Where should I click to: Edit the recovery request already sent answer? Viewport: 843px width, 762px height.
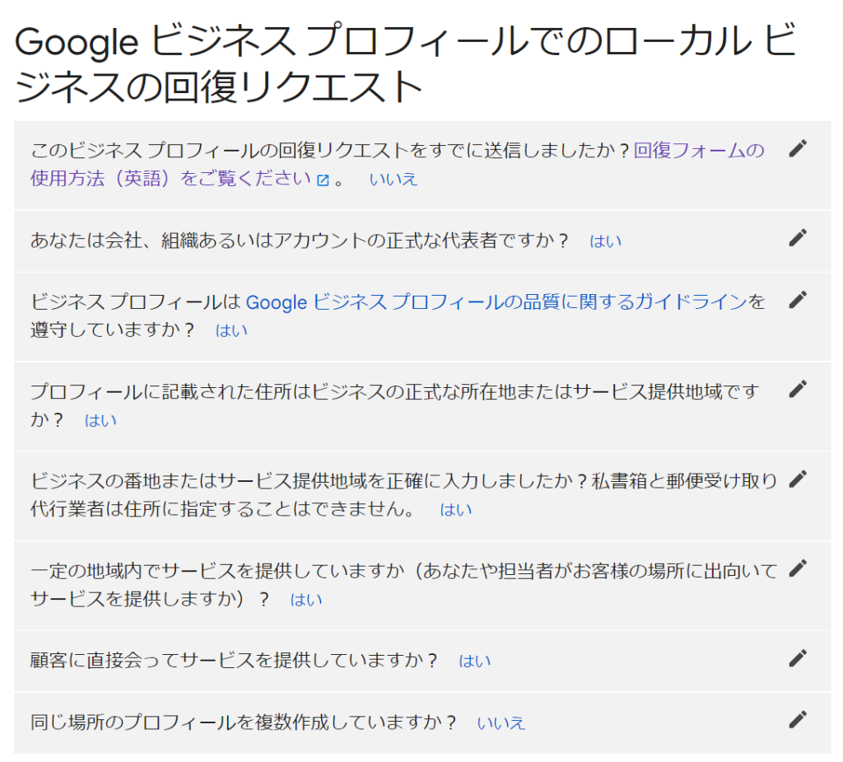point(797,149)
